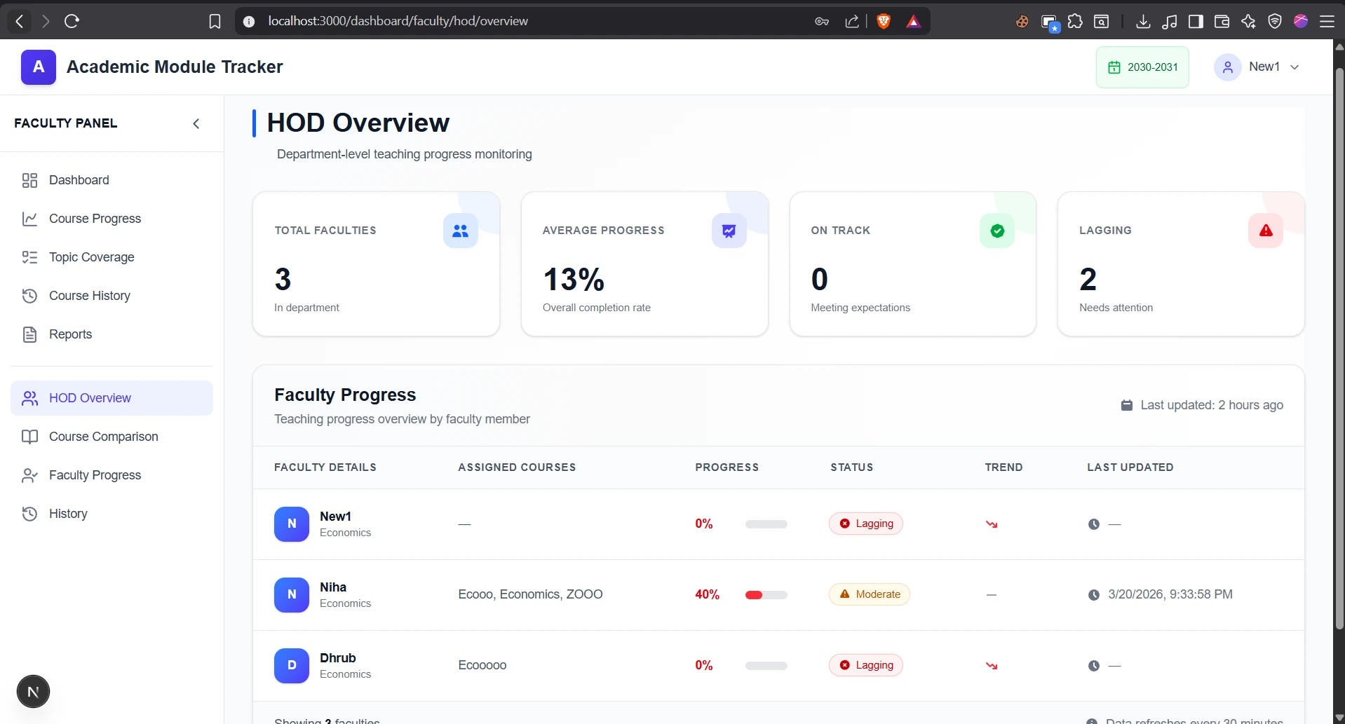The width and height of the screenshot is (1345, 724).
Task: Open Course Progress in the sidebar
Action: (111, 219)
